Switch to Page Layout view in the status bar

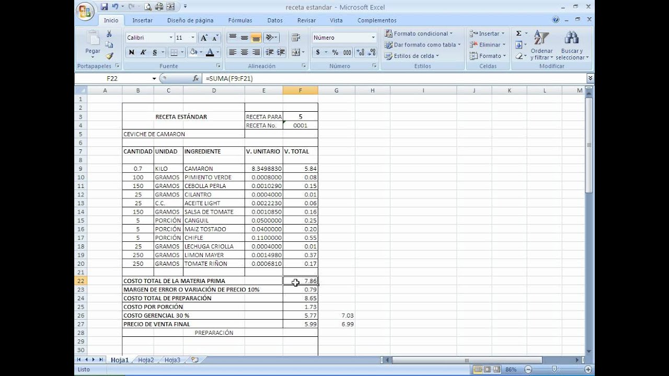tap(487, 369)
